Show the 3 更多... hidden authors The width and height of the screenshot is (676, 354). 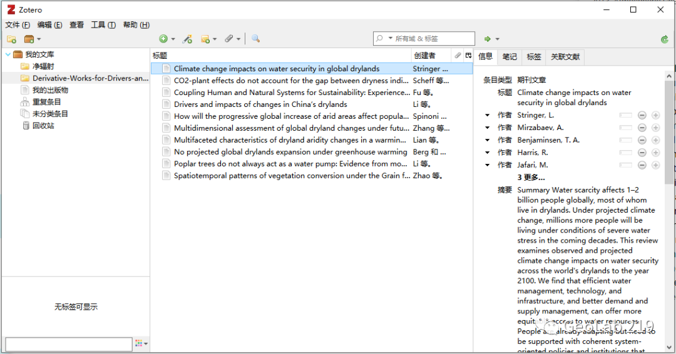pos(531,178)
